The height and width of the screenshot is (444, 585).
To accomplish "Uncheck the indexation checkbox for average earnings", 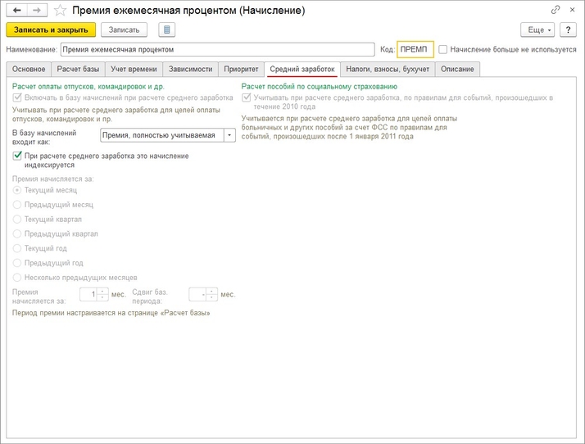I will [x=17, y=156].
